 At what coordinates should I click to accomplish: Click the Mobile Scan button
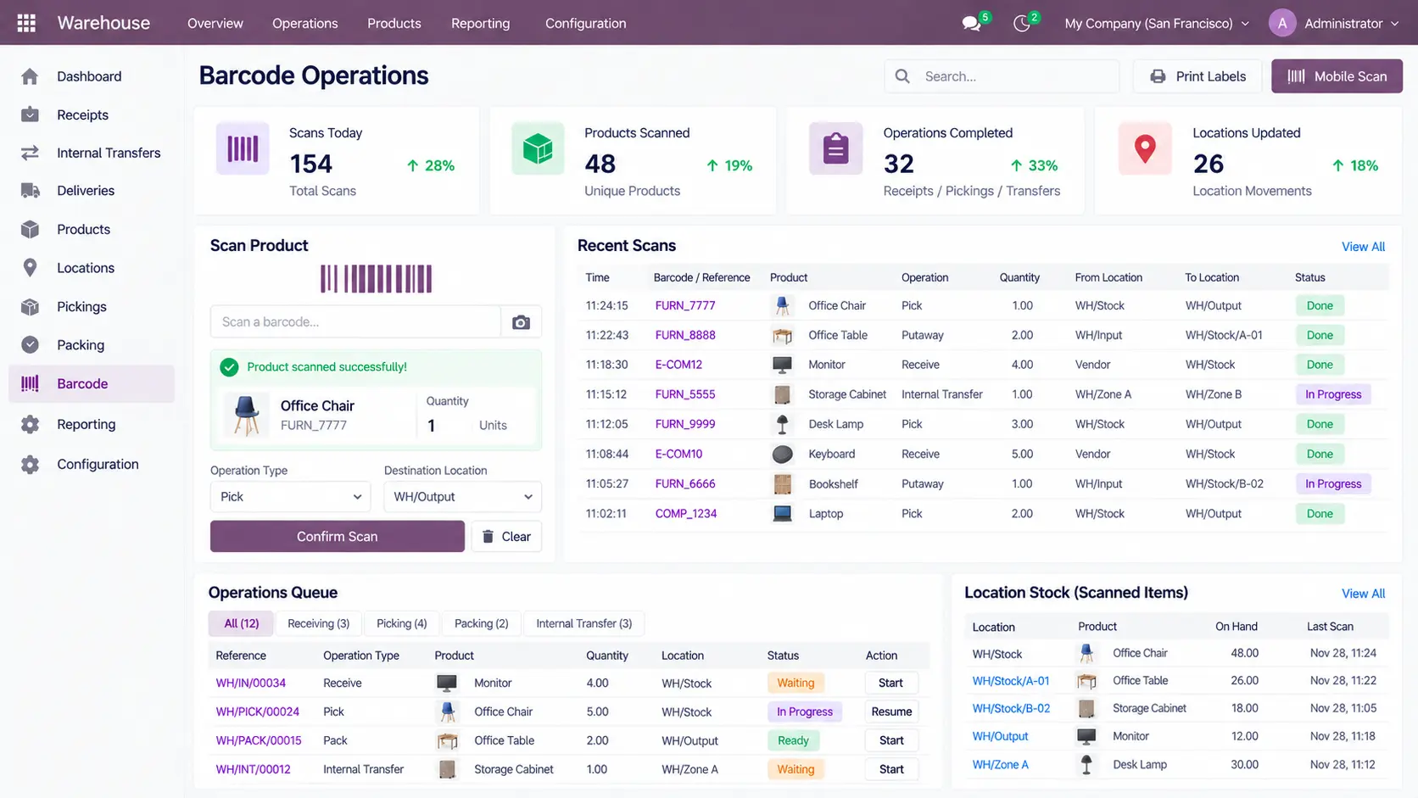point(1337,76)
